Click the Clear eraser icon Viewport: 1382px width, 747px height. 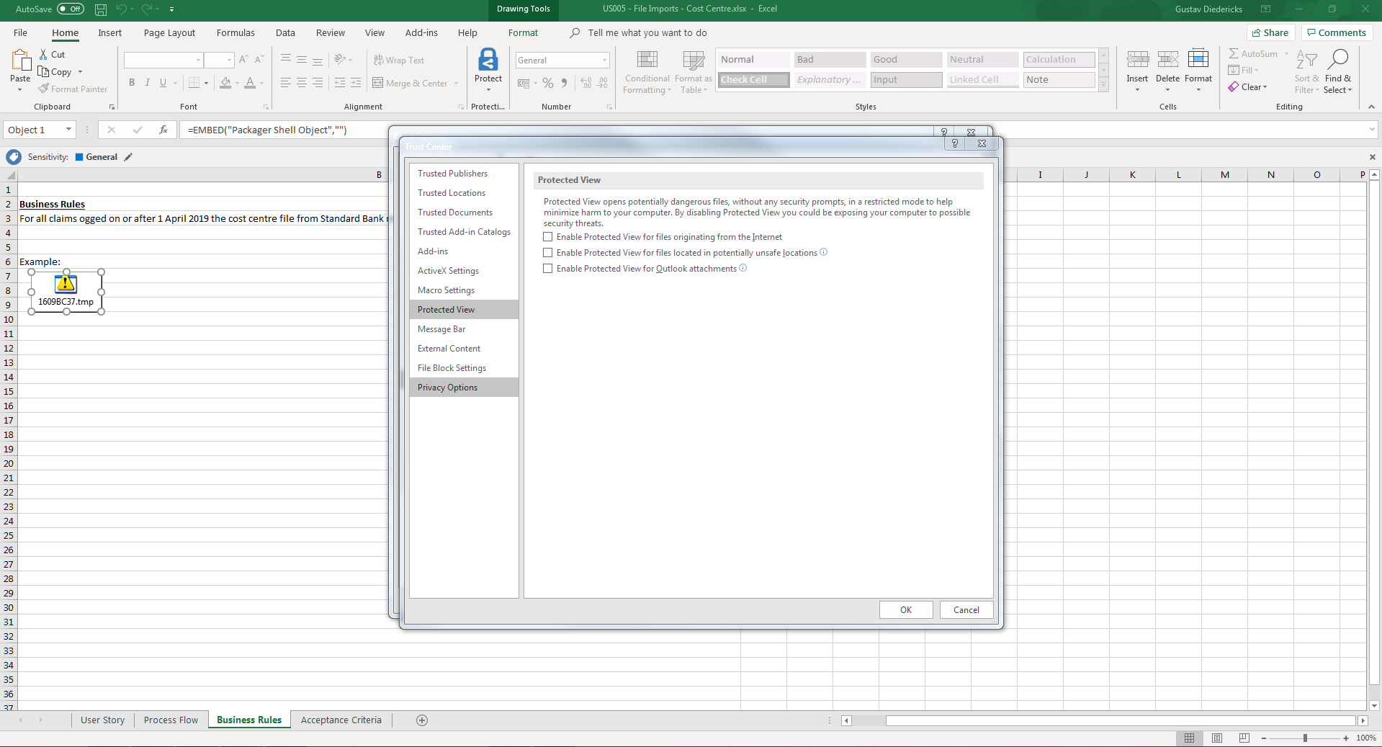coord(1234,87)
